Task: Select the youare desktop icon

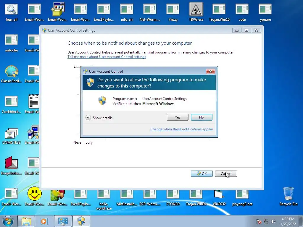Action: [265, 12]
